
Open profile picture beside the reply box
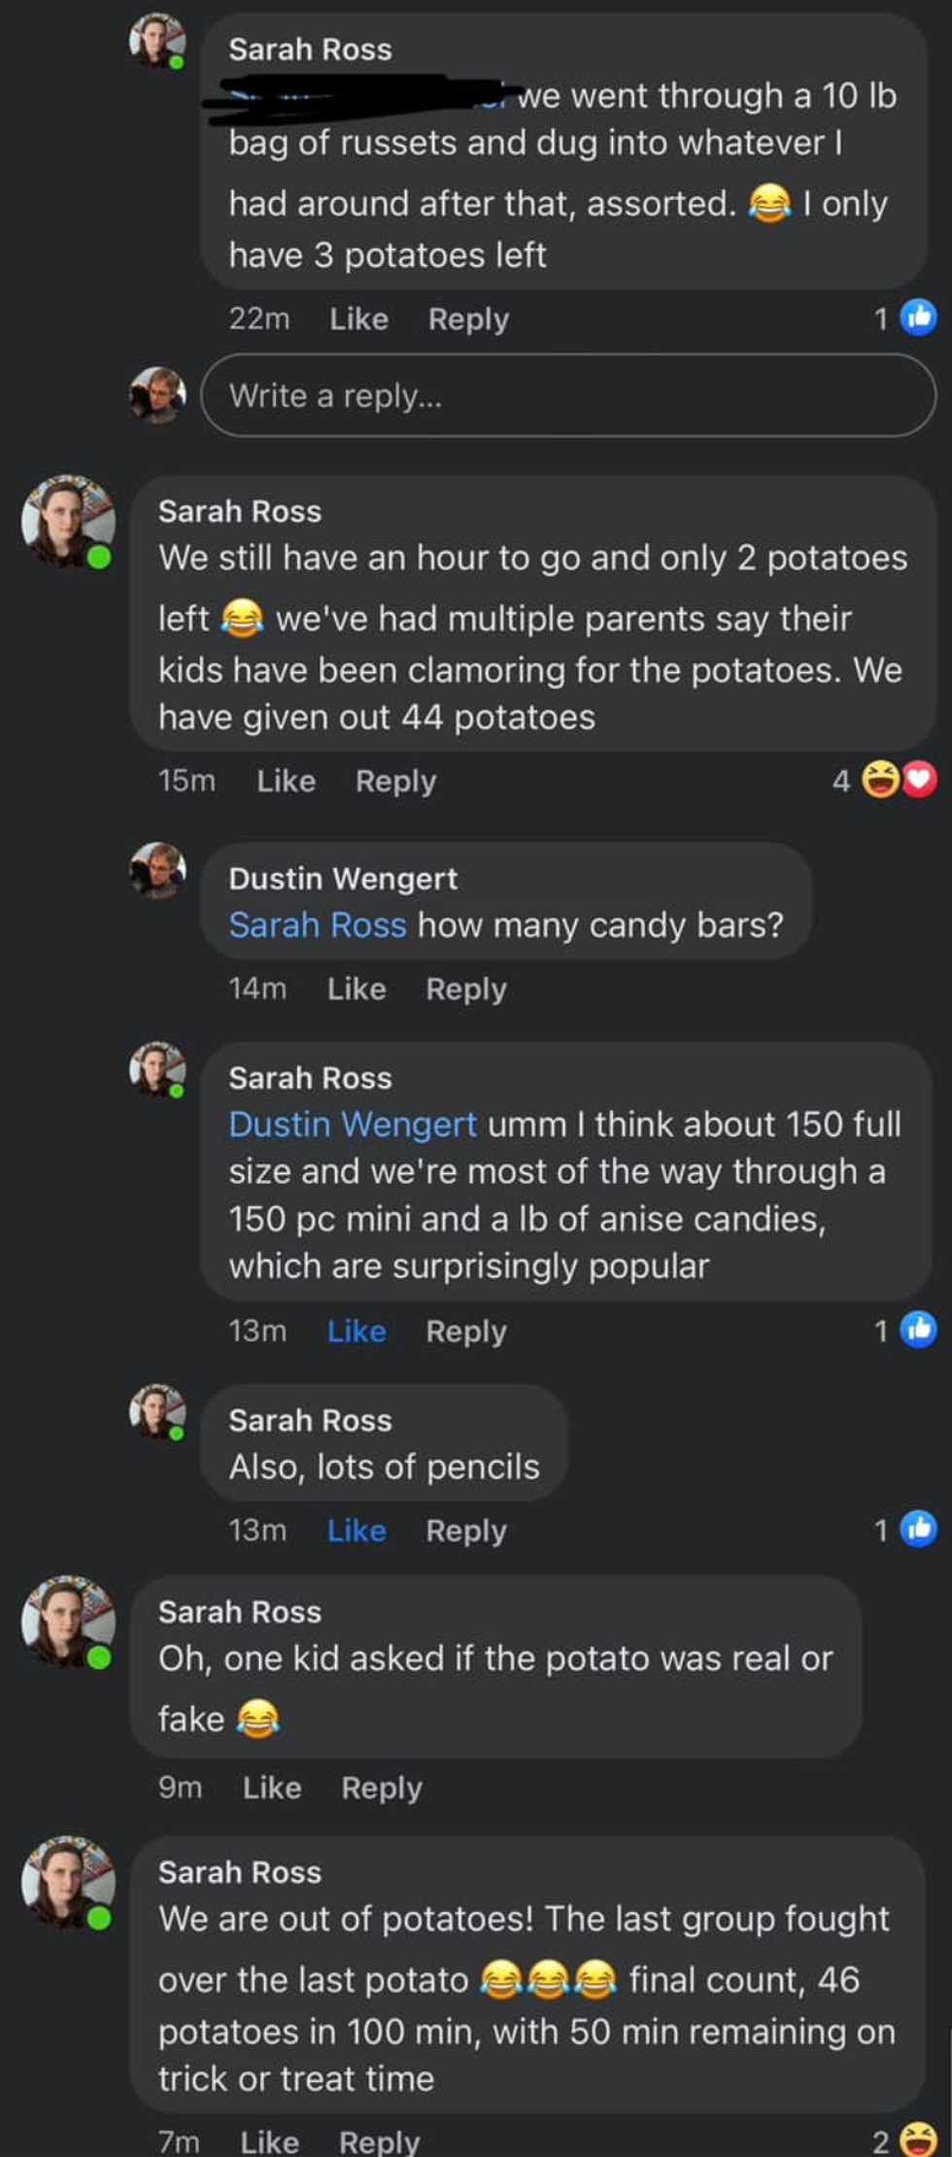pyautogui.click(x=158, y=395)
